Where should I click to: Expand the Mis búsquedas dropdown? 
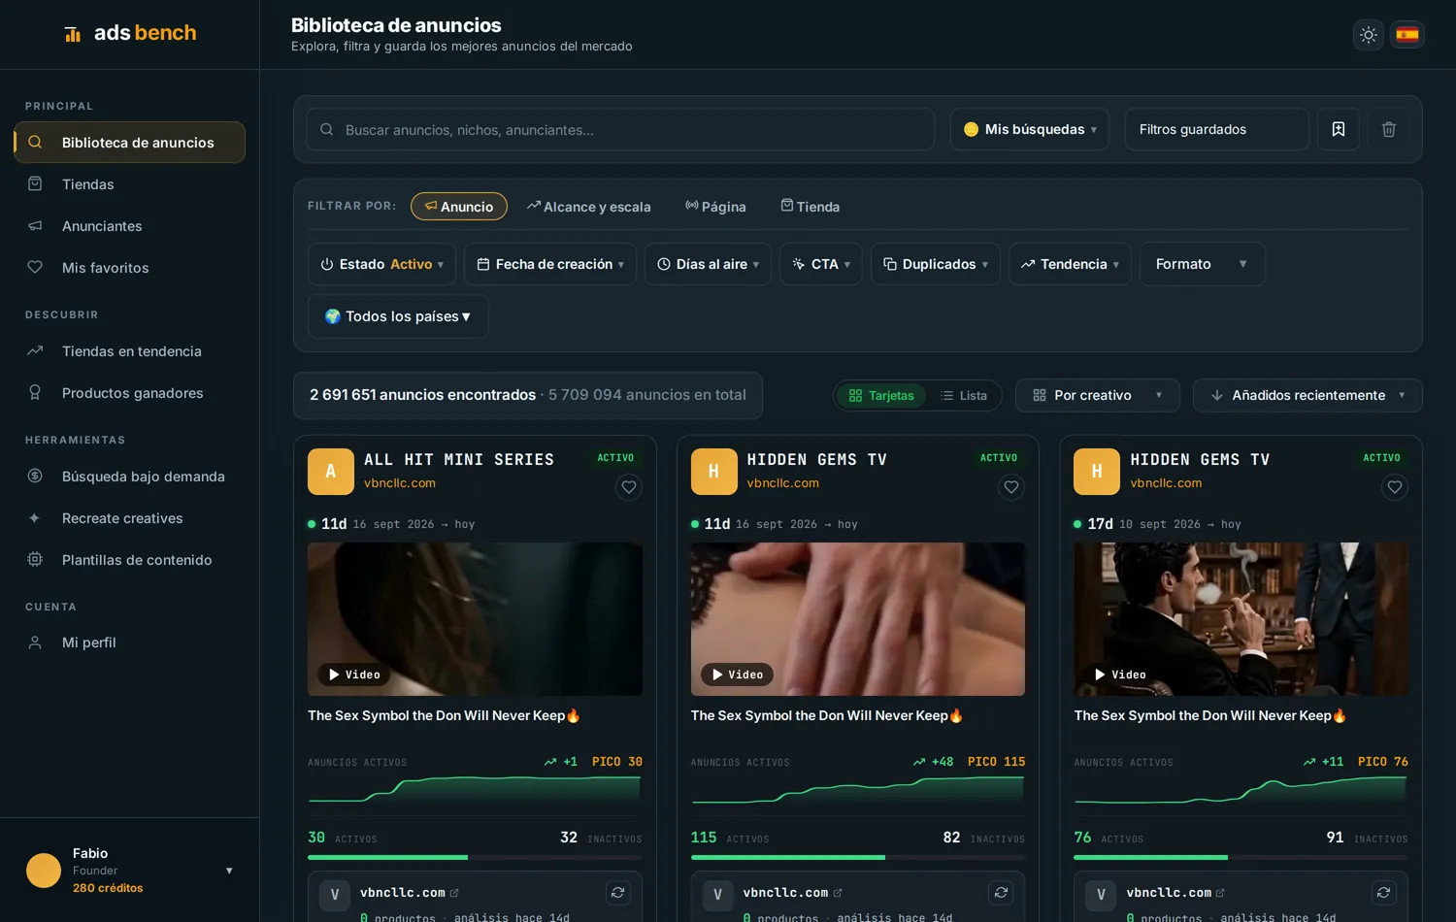(x=1030, y=129)
